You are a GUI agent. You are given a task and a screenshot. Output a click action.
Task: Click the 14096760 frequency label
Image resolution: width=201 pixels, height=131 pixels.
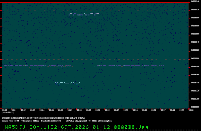click(195, 75)
